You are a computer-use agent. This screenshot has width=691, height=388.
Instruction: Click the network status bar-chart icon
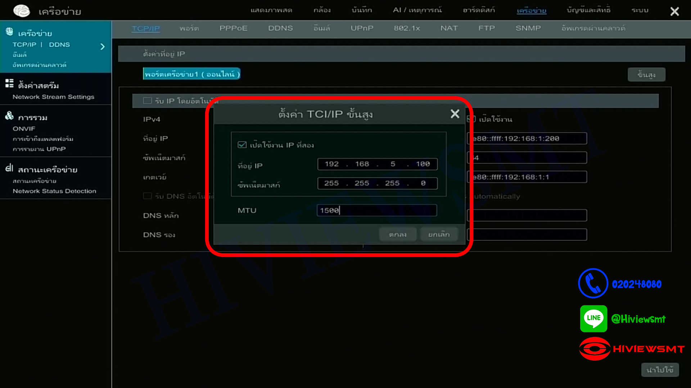tap(9, 168)
